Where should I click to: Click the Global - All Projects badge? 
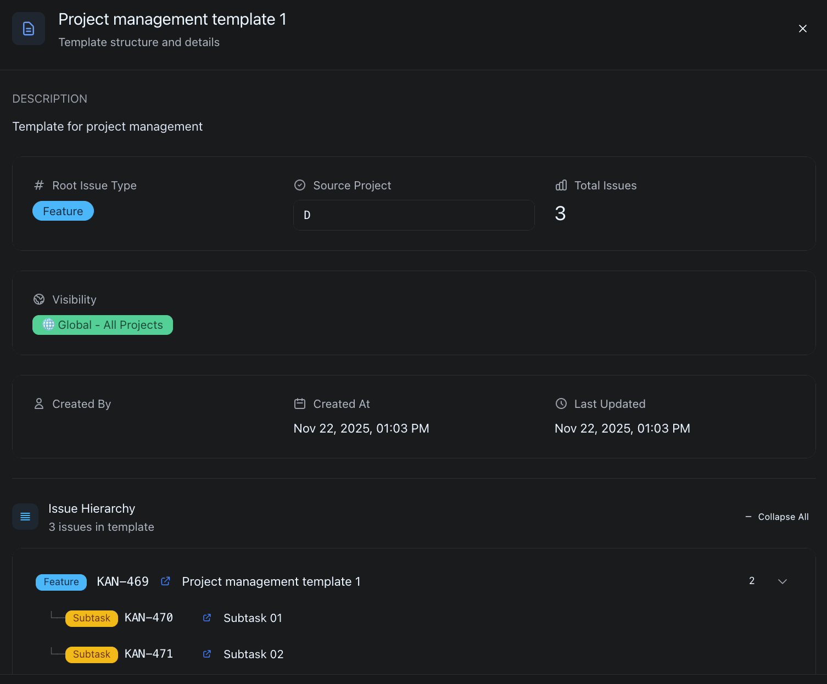103,325
